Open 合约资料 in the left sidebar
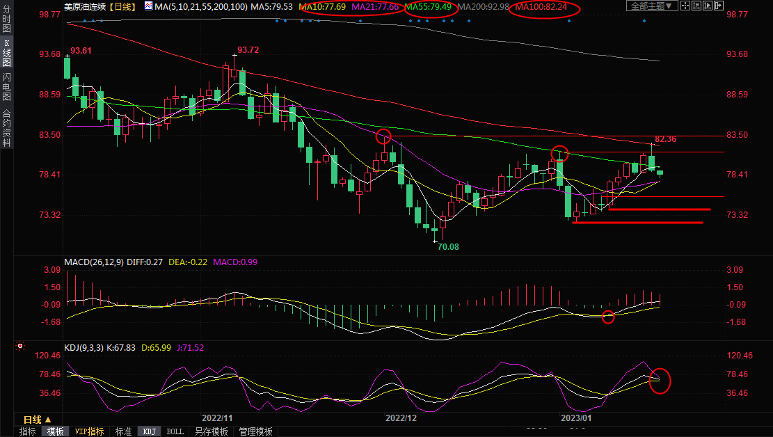This screenshot has width=773, height=437. (x=6, y=128)
